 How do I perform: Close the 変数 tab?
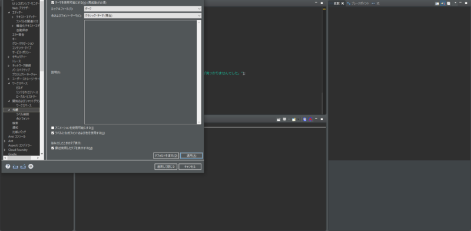pyautogui.click(x=343, y=4)
